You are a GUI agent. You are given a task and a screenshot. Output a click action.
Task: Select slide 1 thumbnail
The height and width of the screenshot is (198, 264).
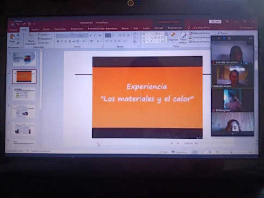[24, 59]
